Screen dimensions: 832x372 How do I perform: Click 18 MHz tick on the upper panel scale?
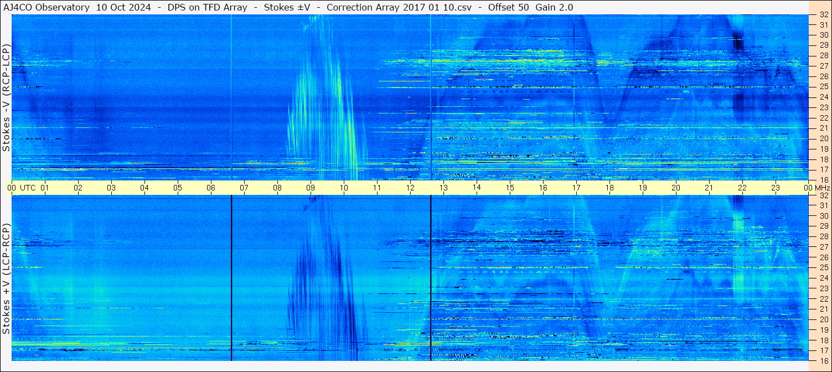(823, 159)
